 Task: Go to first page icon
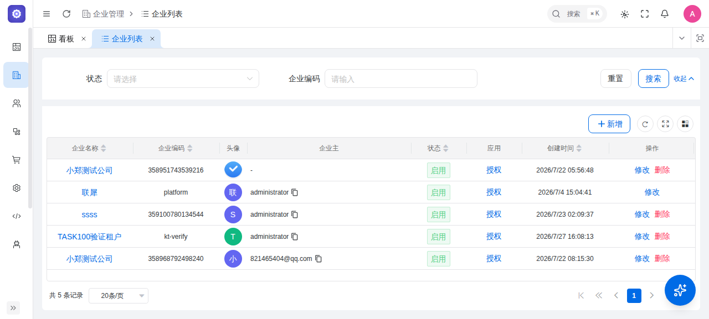[x=581, y=295]
